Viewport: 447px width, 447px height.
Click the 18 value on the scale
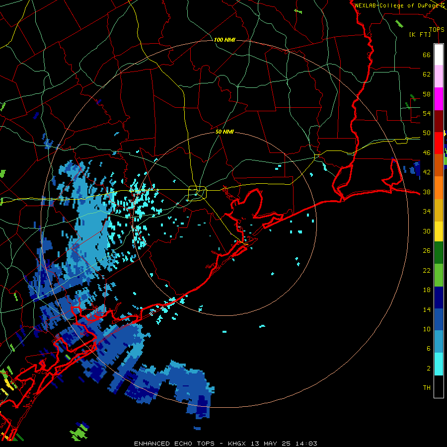pyautogui.click(x=427, y=290)
